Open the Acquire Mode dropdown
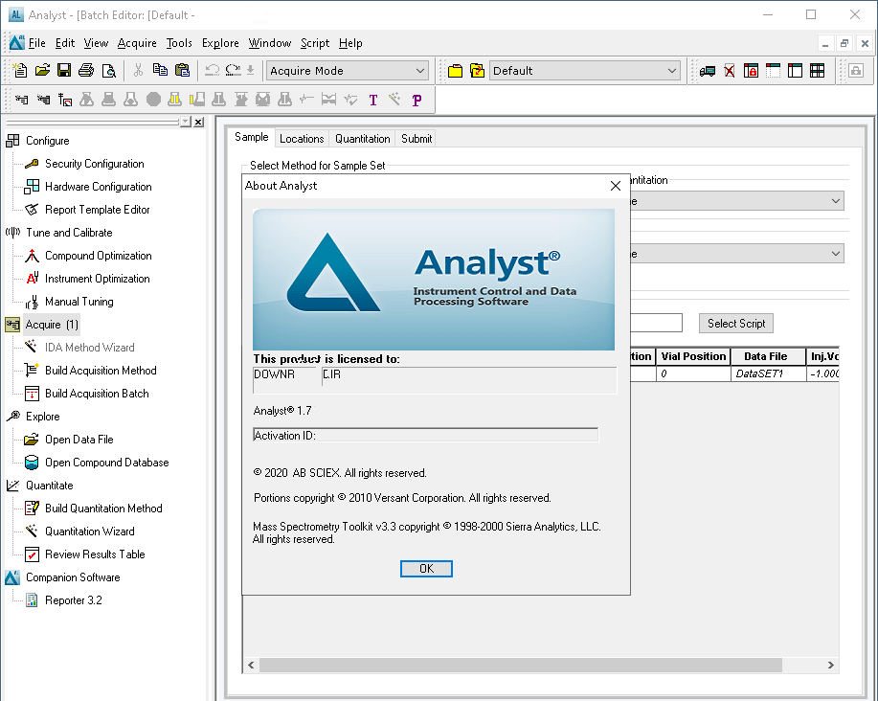Viewport: 878px width, 701px height. pos(347,71)
